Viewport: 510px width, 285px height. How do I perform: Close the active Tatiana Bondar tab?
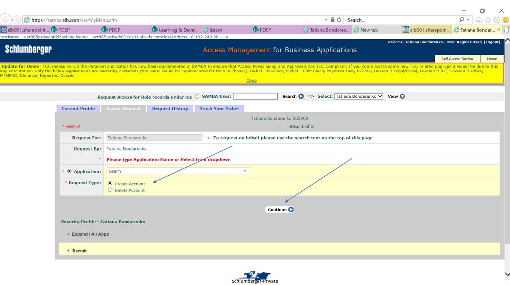[x=498, y=30]
